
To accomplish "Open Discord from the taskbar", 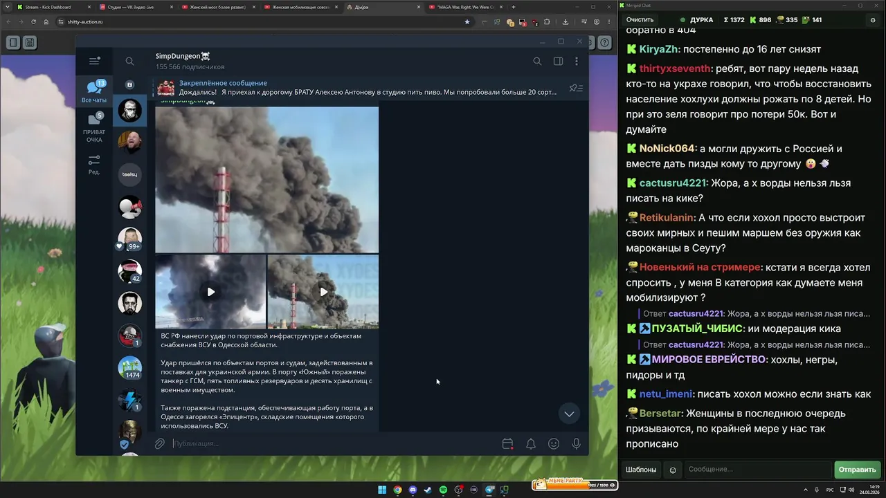I will [x=413, y=490].
